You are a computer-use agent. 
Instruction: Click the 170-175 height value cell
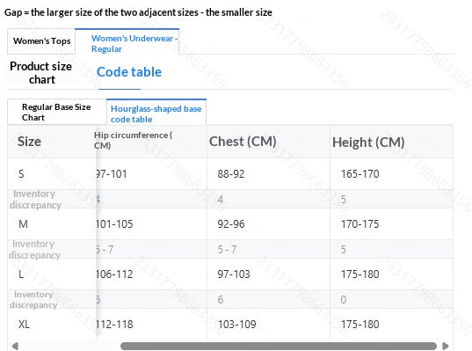(391, 224)
